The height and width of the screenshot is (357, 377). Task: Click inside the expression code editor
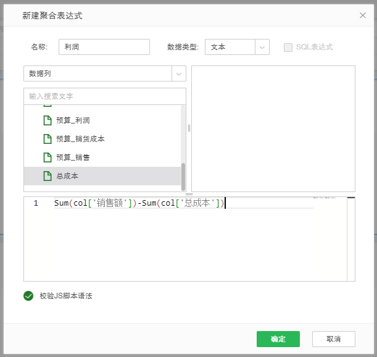pos(185,247)
